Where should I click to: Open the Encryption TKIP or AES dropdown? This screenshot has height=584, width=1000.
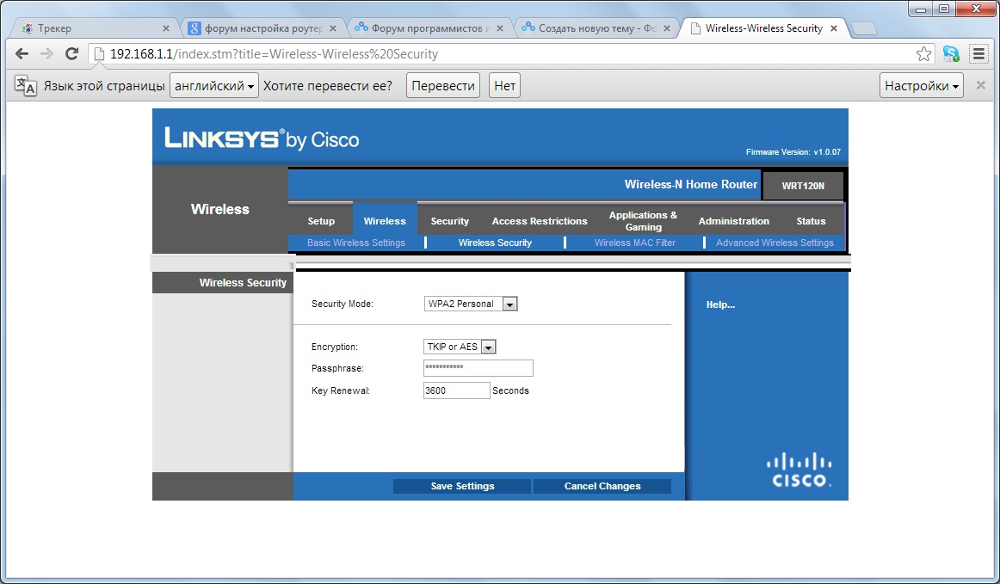(460, 347)
